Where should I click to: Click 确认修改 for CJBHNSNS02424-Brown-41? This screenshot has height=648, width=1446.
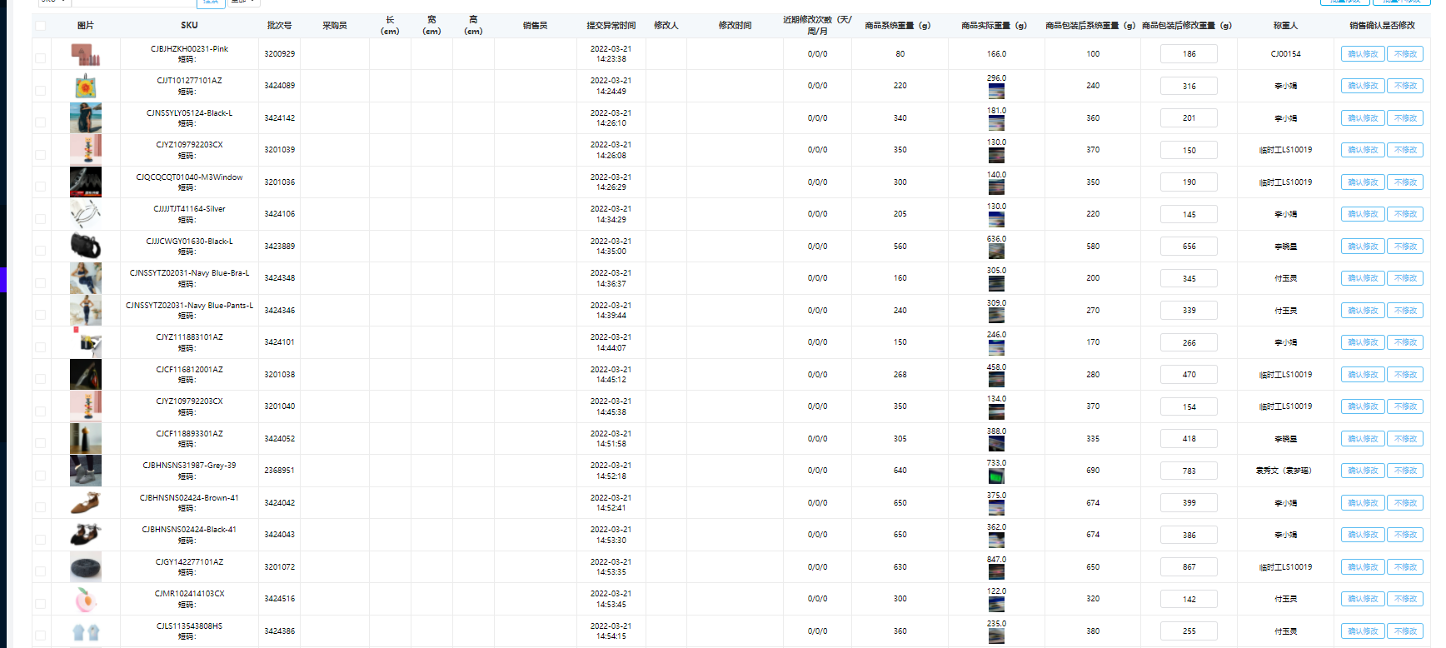1363,503
